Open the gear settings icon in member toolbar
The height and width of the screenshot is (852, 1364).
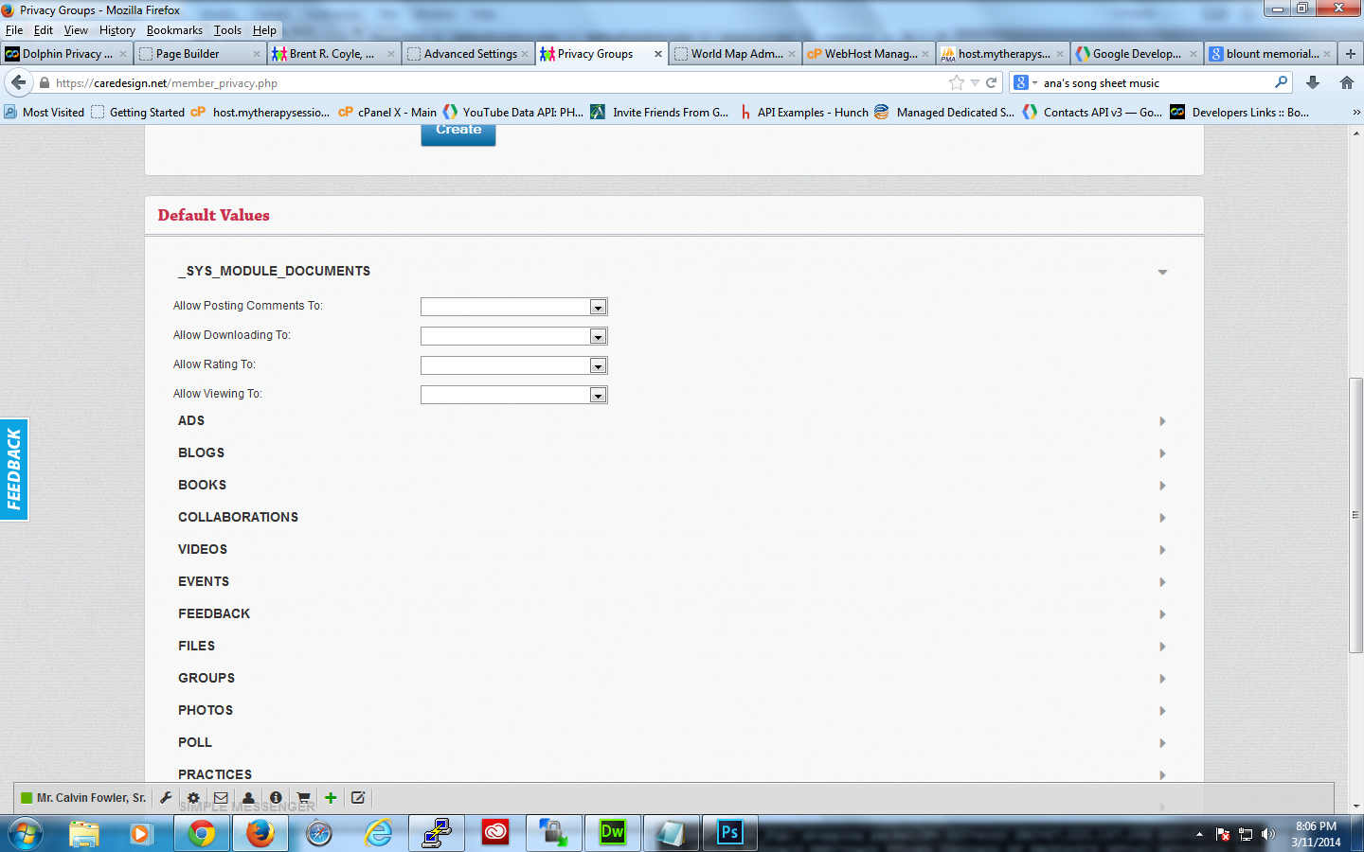193,798
